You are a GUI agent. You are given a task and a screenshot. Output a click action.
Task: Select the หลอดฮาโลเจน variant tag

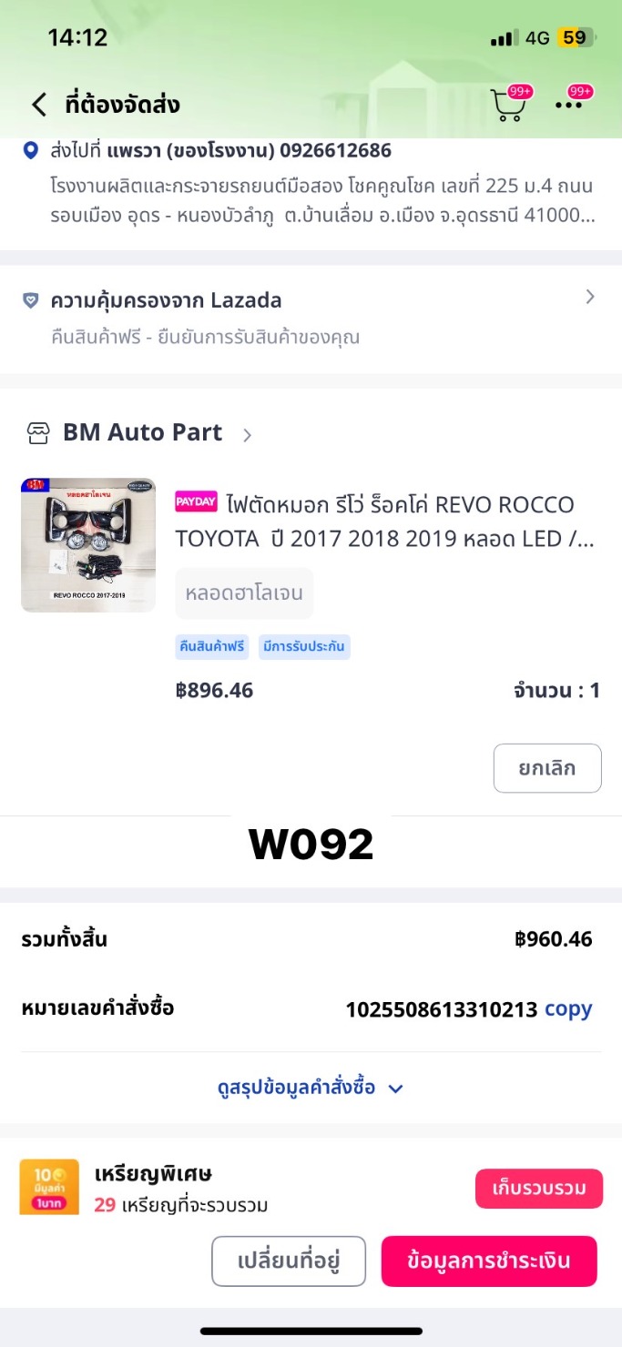pos(245,593)
